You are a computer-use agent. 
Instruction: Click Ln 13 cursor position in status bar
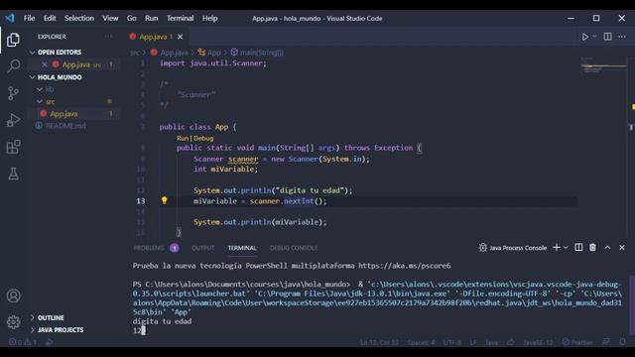pyautogui.click(x=379, y=342)
